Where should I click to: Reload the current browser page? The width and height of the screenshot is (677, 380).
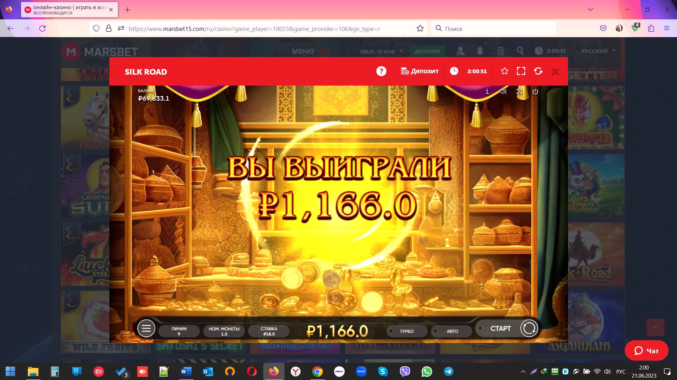tap(42, 29)
